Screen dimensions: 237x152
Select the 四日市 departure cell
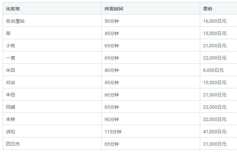tap(13, 144)
